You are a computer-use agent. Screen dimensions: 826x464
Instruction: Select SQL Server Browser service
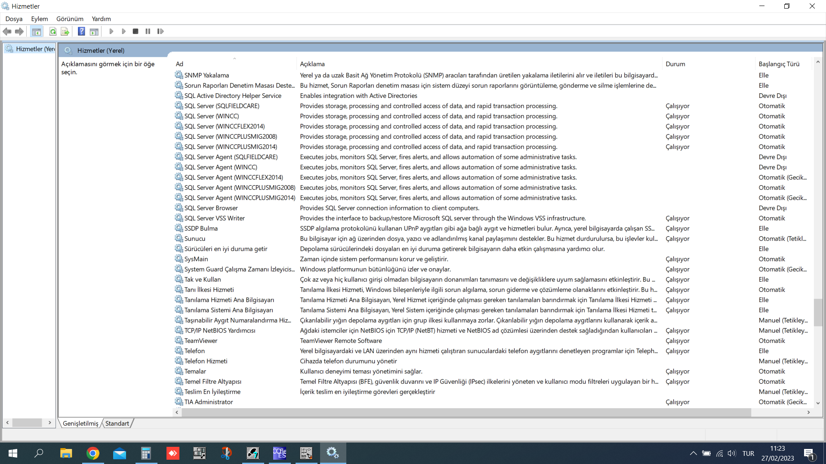[211, 208]
